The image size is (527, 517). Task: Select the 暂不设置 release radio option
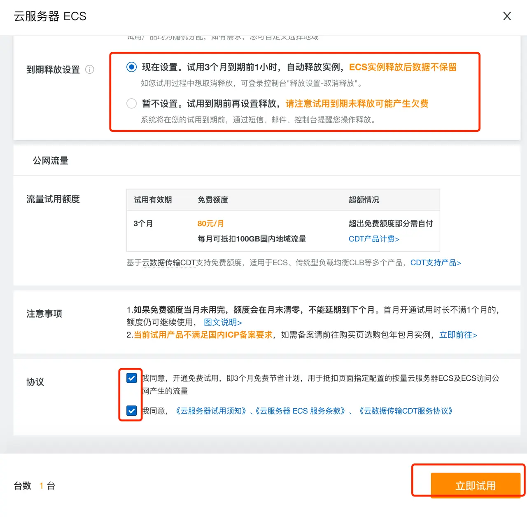131,103
